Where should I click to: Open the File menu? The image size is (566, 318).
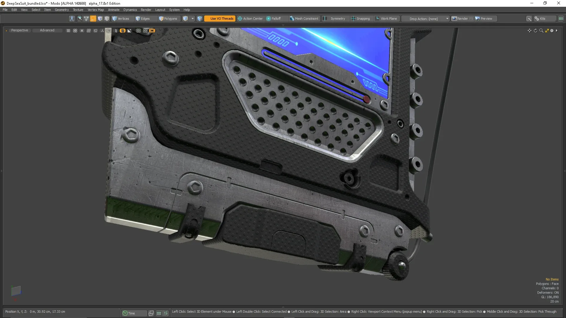coord(5,10)
